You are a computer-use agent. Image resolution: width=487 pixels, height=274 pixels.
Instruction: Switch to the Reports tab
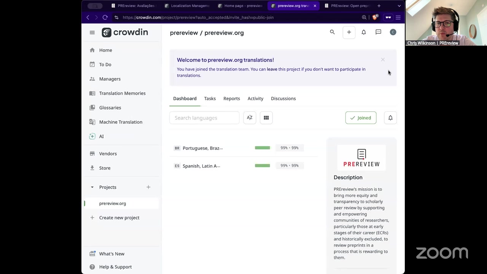(231, 99)
